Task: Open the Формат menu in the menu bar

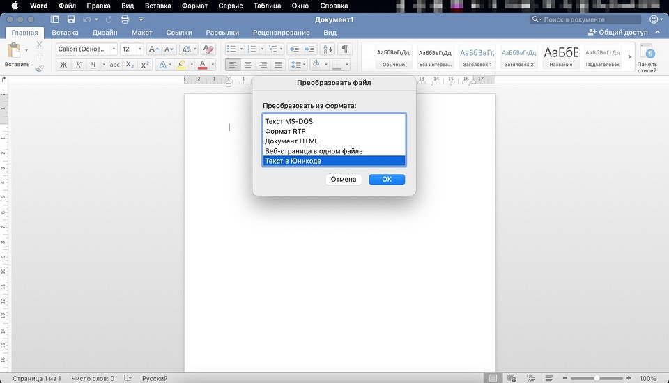Action: coord(194,6)
